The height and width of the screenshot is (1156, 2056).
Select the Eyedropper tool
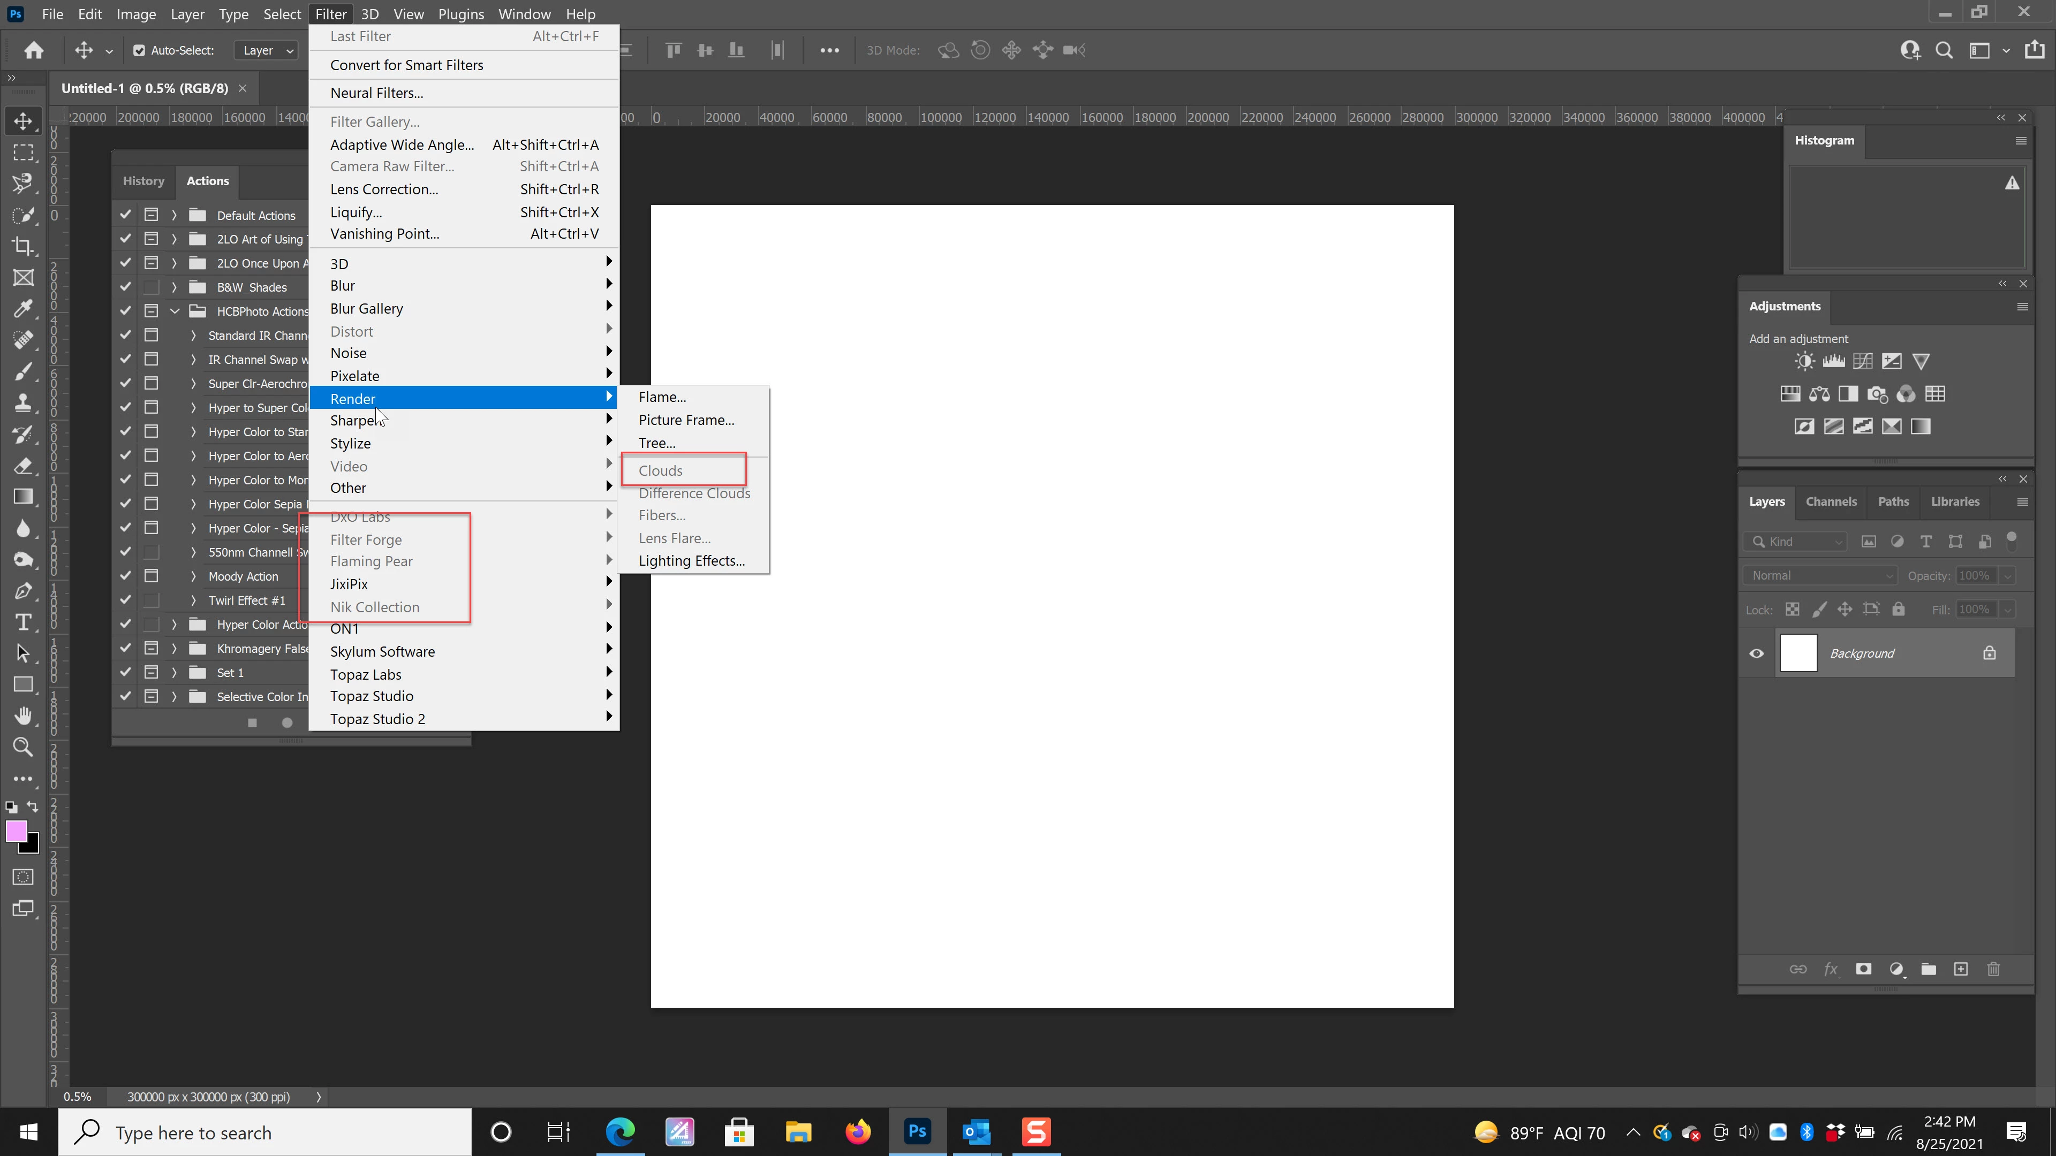[x=23, y=309]
